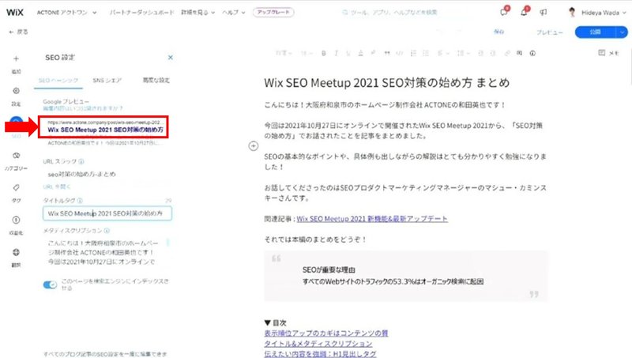Click the article title heading
632x358 pixels.
coord(386,83)
